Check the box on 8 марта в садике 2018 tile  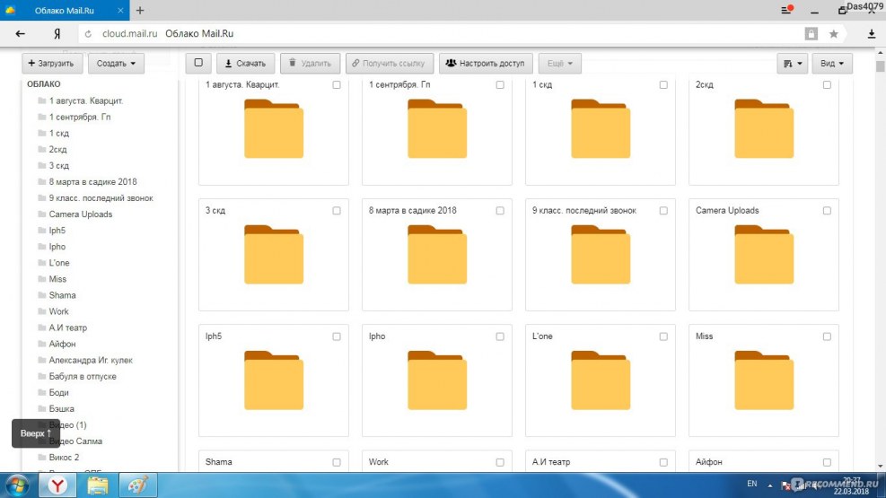[x=500, y=211]
